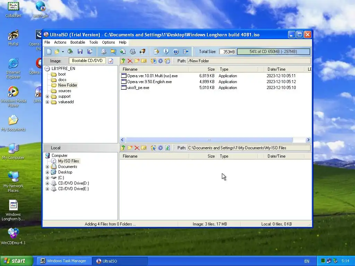
Task: Click Refresh icon in Local pane toolbar
Action: tap(167, 148)
